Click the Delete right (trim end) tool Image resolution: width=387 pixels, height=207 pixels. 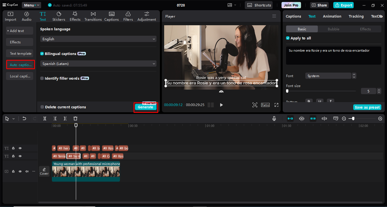(x=65, y=119)
